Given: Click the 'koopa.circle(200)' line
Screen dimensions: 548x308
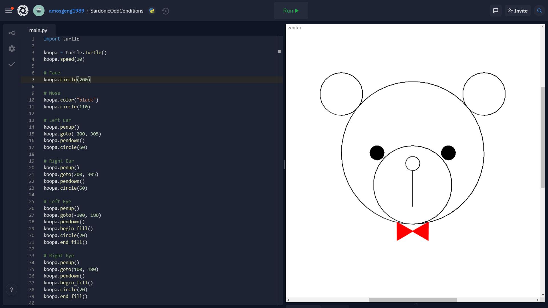Looking at the screenshot, I should click(x=67, y=80).
